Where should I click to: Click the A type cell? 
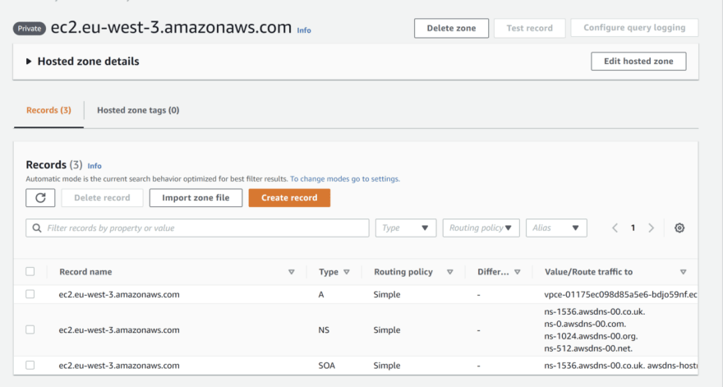(x=321, y=294)
